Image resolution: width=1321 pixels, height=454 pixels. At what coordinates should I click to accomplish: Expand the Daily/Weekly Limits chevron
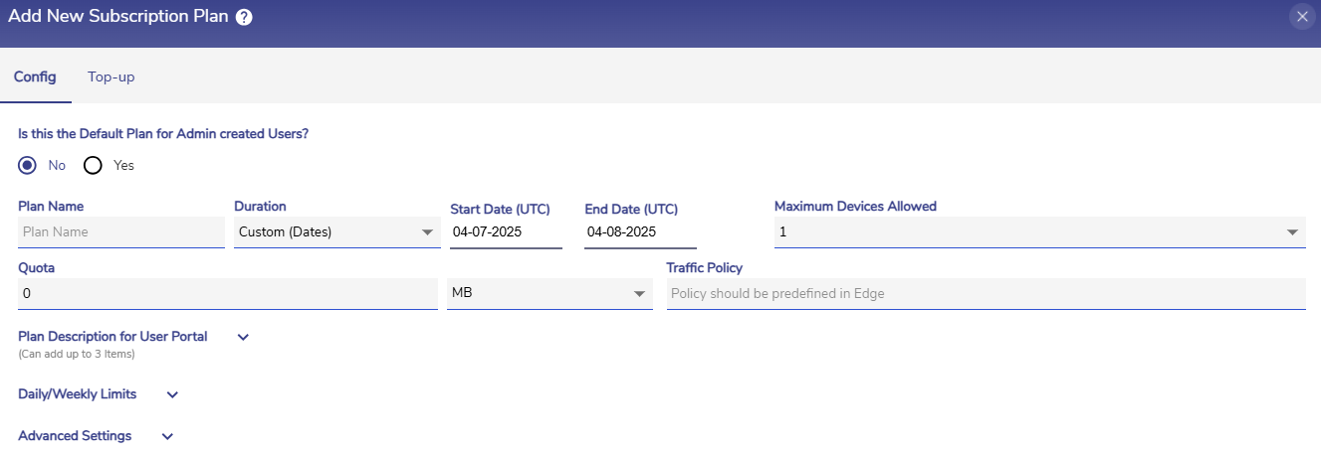tap(172, 394)
